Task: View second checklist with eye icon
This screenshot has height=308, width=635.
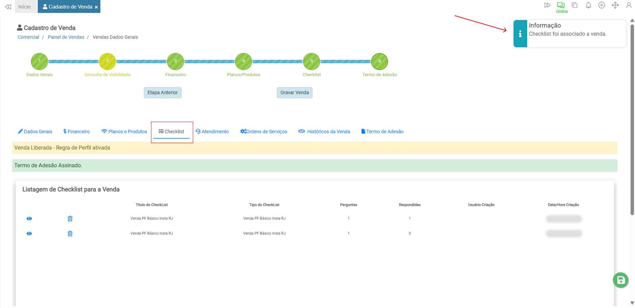Action: 29,234
